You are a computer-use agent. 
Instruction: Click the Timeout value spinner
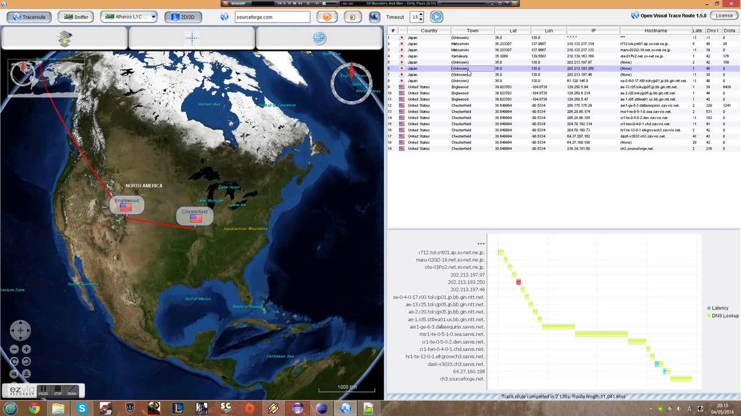coord(417,17)
